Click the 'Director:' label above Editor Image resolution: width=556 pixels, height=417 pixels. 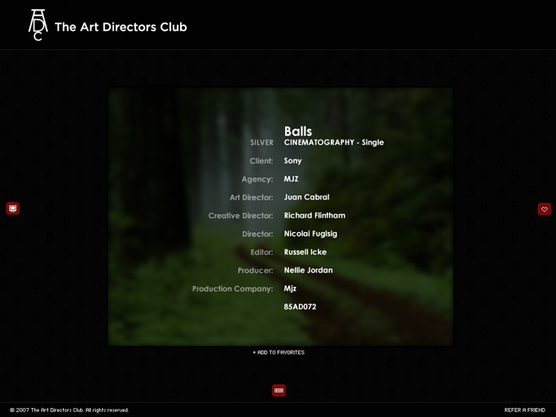258,234
